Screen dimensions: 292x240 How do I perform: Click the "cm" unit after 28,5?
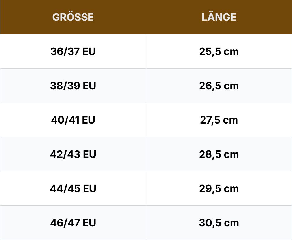(231, 154)
